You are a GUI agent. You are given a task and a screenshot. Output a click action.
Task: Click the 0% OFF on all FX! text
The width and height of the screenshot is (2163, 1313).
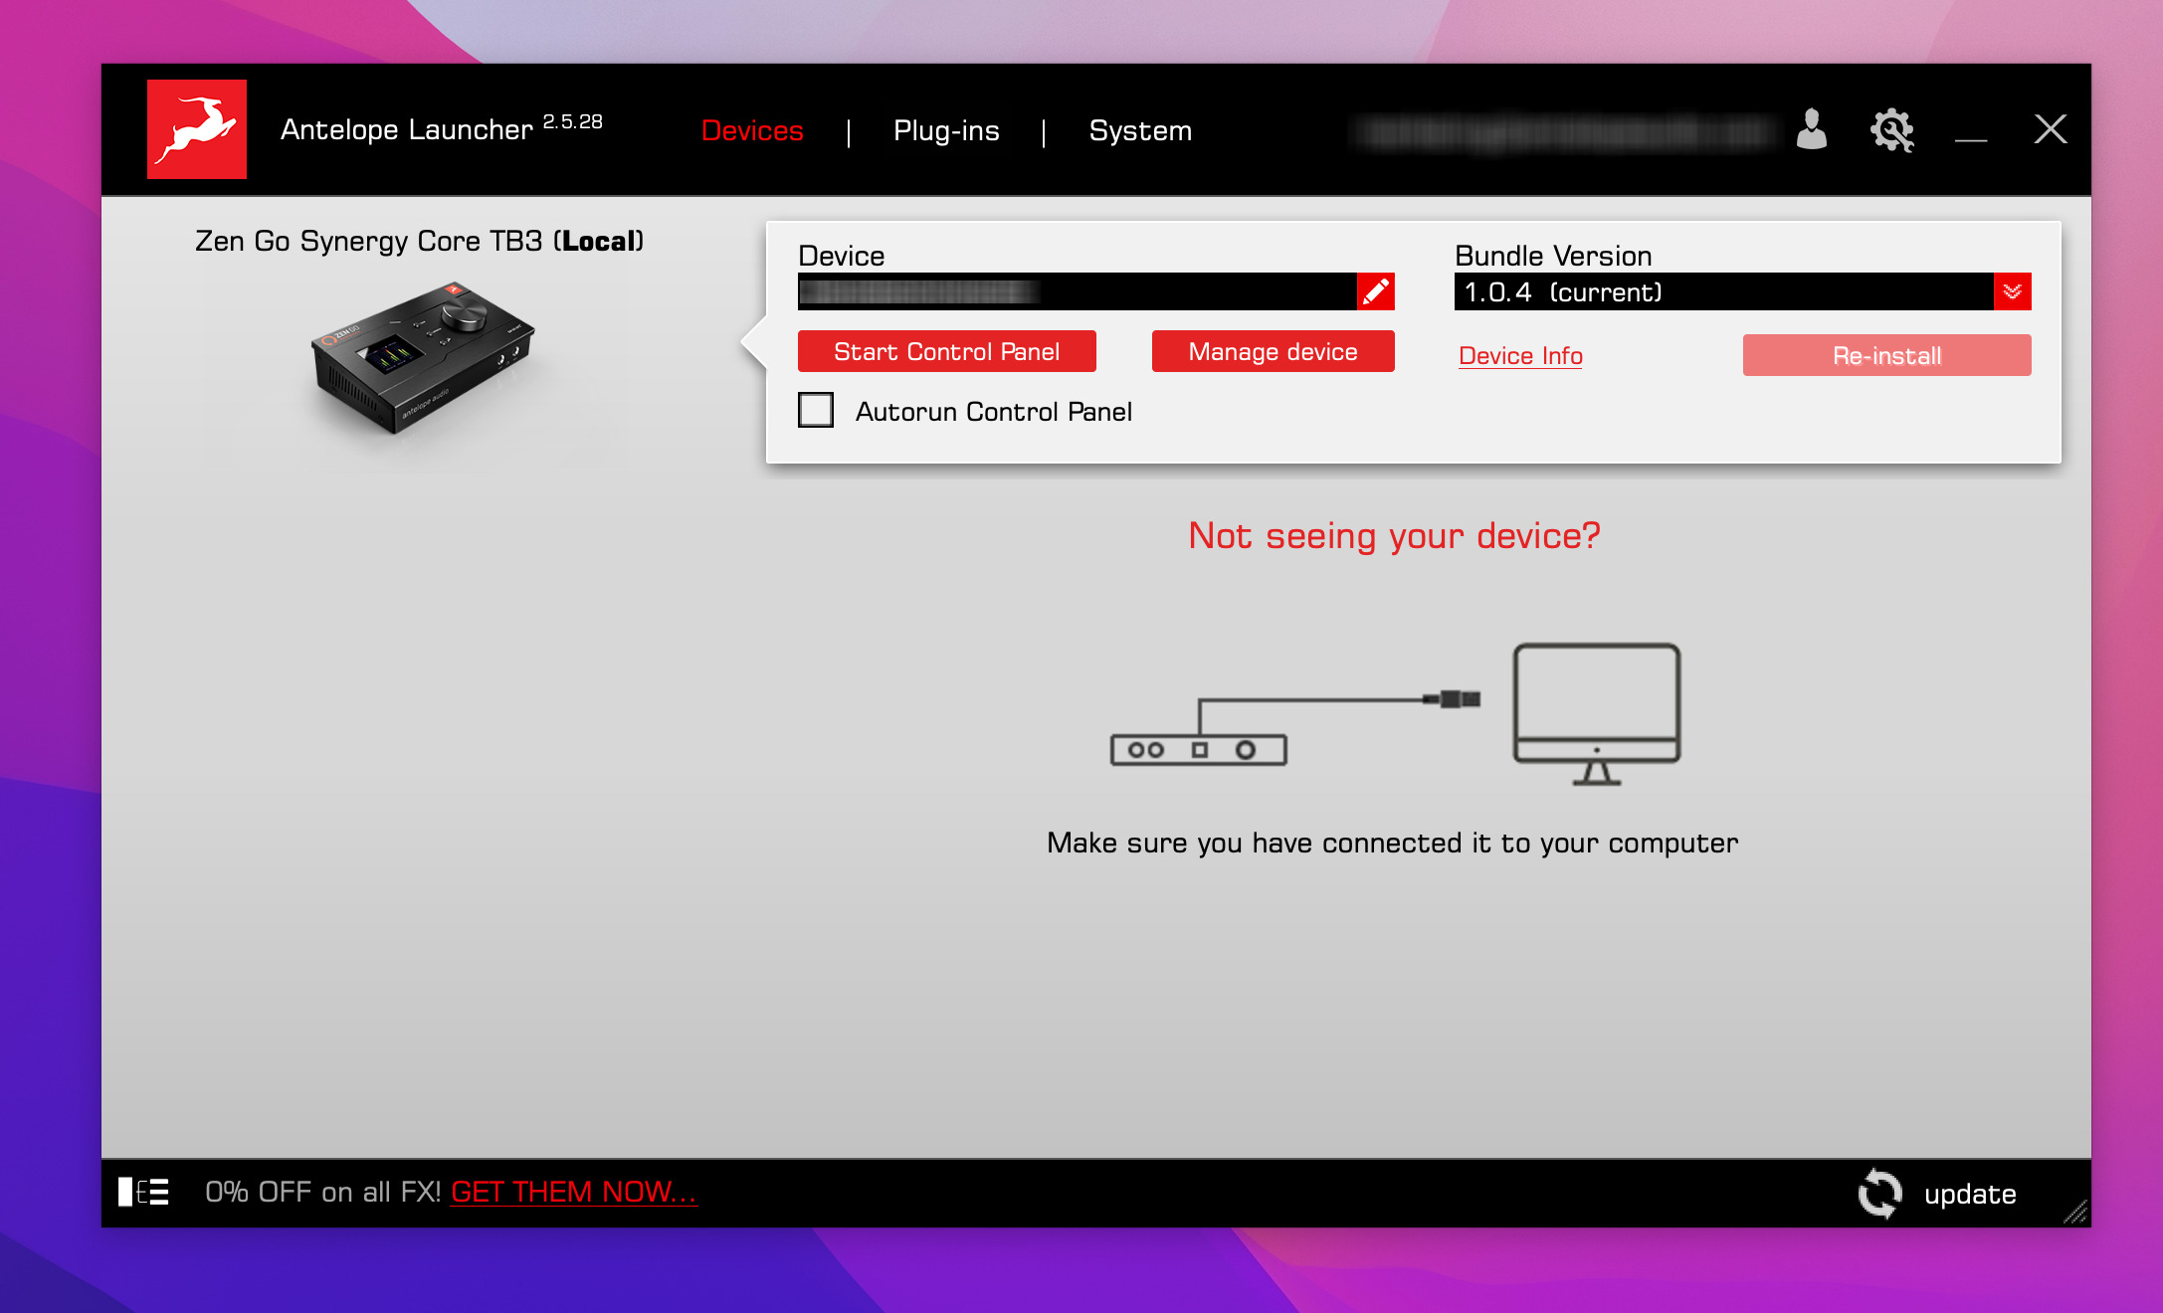tap(322, 1192)
